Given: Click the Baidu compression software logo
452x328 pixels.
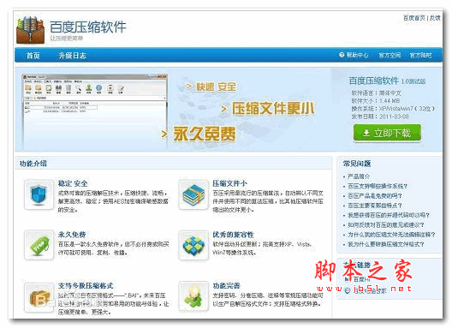Looking at the screenshot, I should pos(30,30).
